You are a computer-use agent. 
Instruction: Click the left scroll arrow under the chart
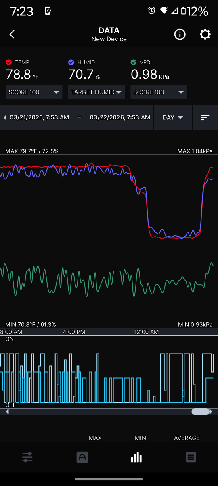[x=7, y=411]
